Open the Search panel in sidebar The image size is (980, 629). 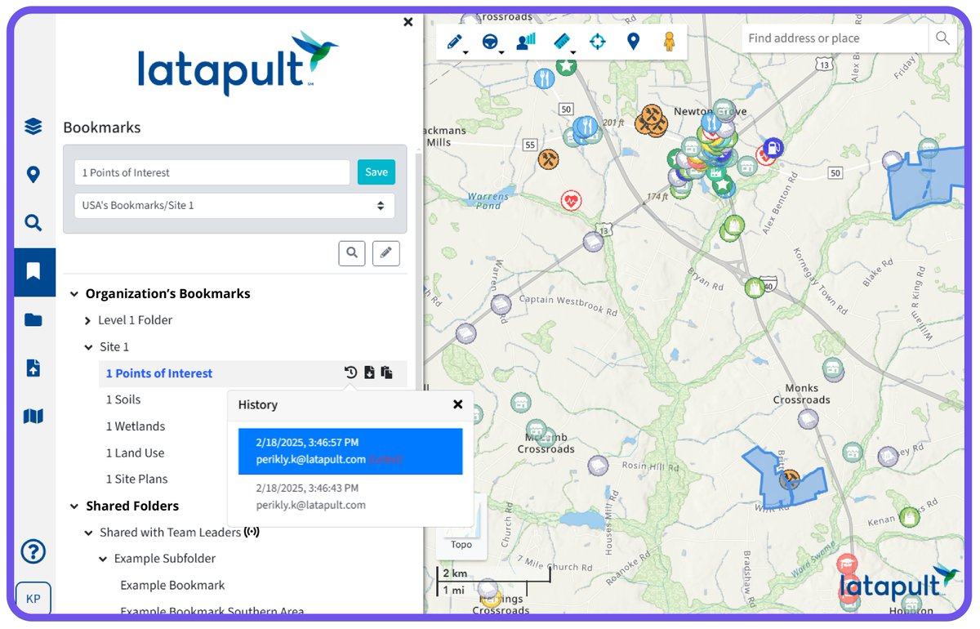click(x=33, y=223)
